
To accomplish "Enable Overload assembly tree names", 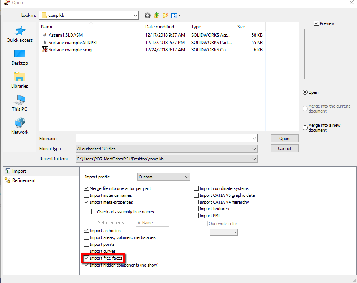I will 94,212.
